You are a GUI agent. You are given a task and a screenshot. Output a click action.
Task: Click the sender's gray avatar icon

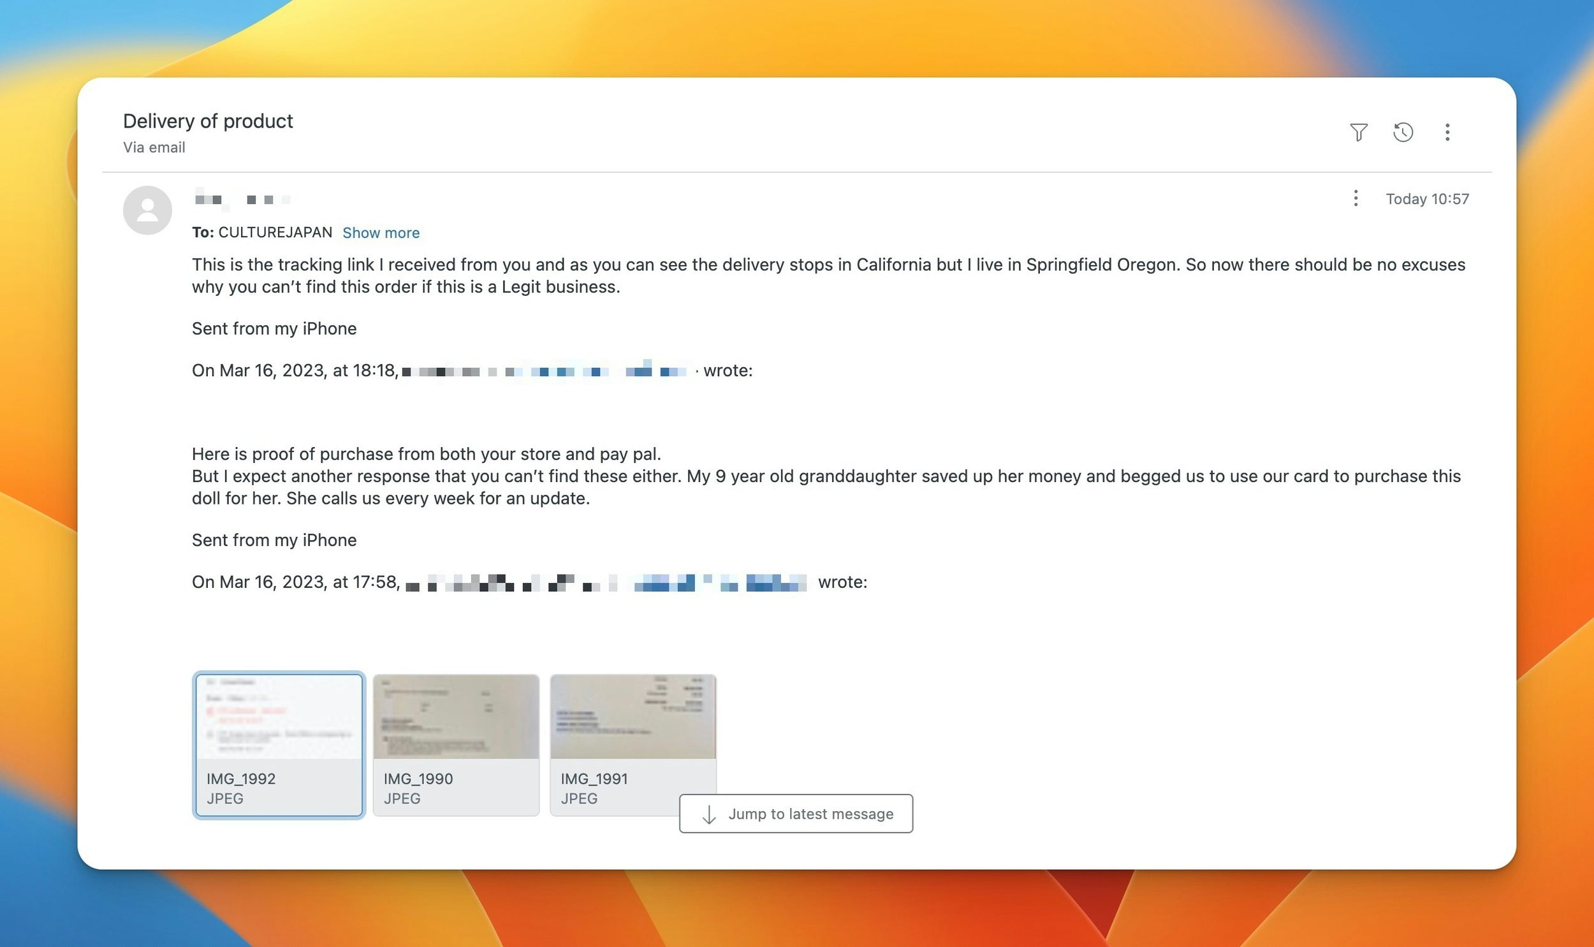(147, 210)
